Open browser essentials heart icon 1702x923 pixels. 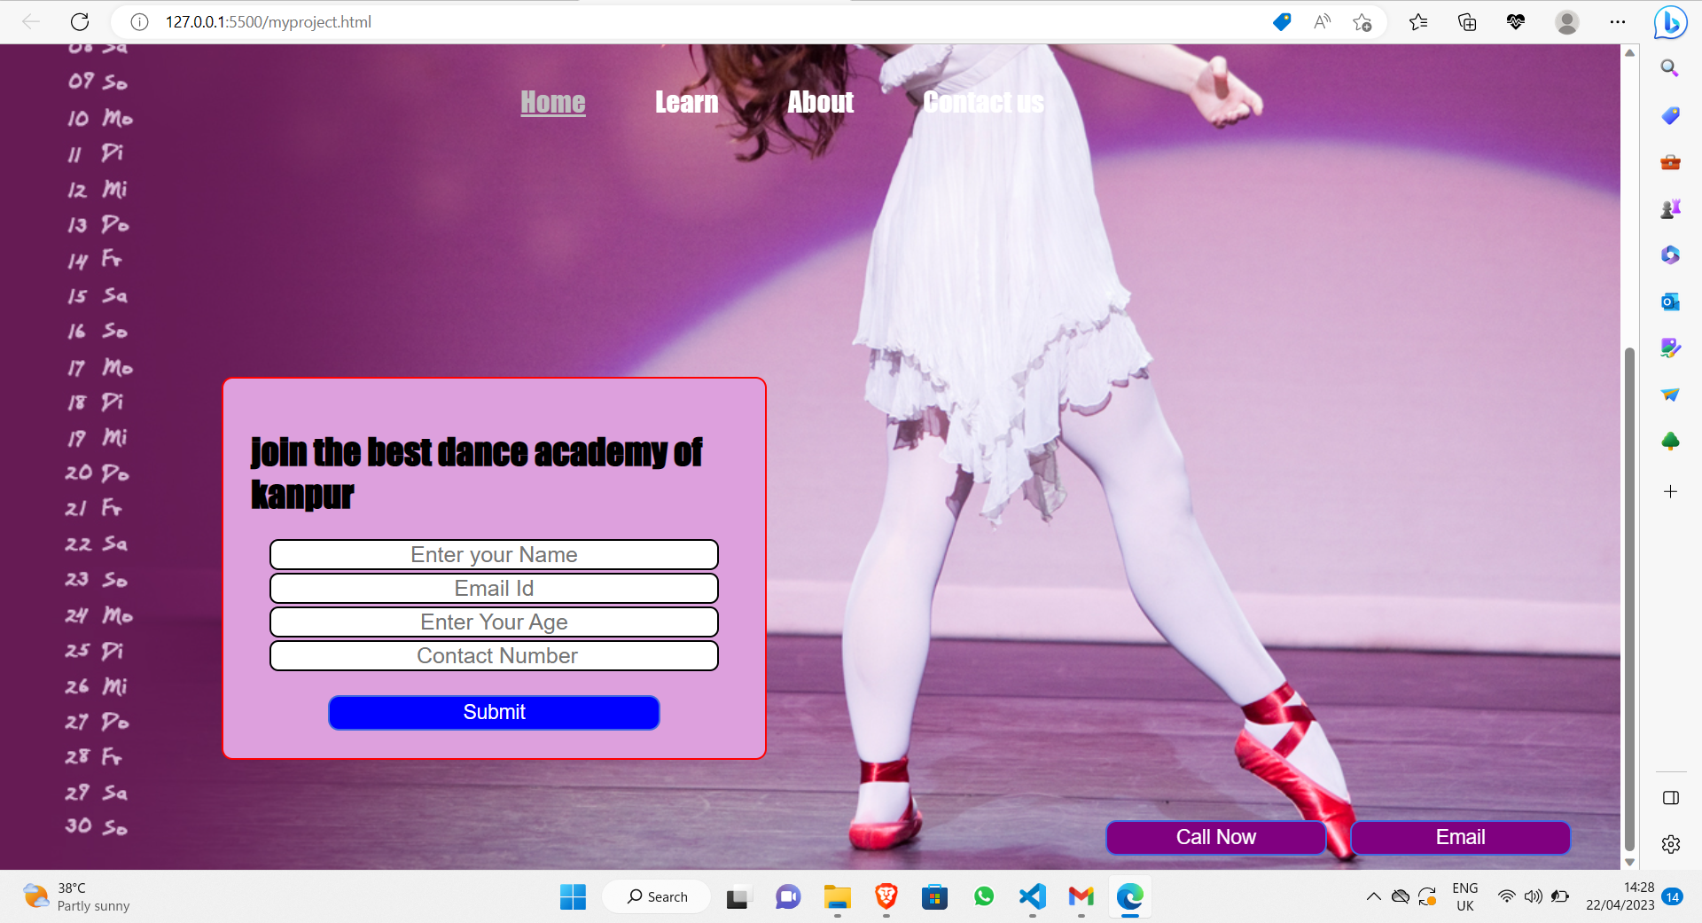pos(1516,22)
